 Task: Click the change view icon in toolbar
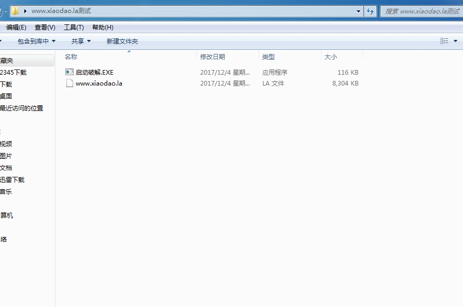tap(444, 41)
